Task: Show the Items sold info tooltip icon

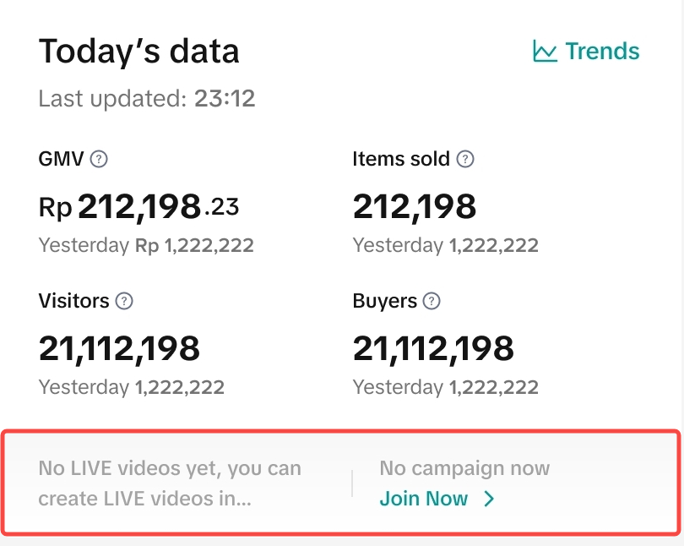Action: tap(465, 159)
